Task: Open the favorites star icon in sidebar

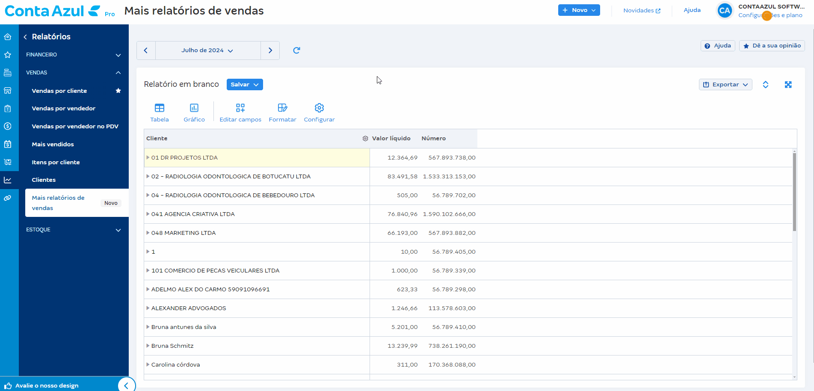Action: click(8, 55)
